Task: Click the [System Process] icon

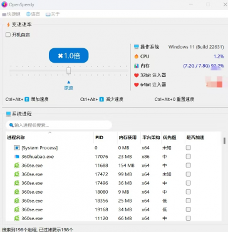Action: click(x=17, y=148)
